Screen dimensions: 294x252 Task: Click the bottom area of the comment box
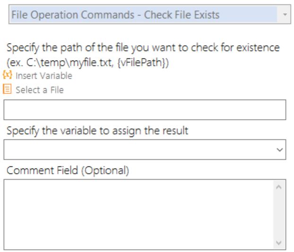pos(139,243)
